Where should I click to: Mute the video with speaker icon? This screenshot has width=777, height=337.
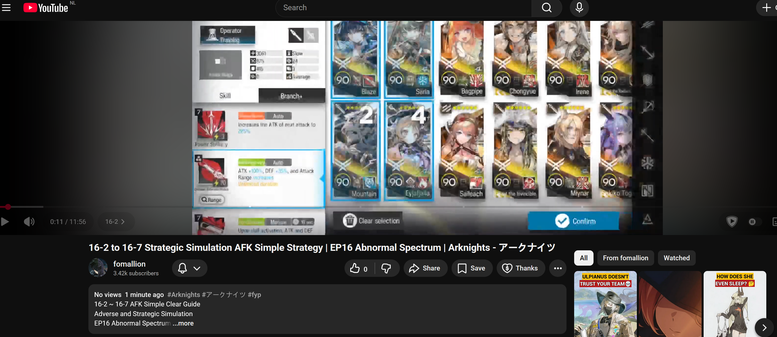29,222
